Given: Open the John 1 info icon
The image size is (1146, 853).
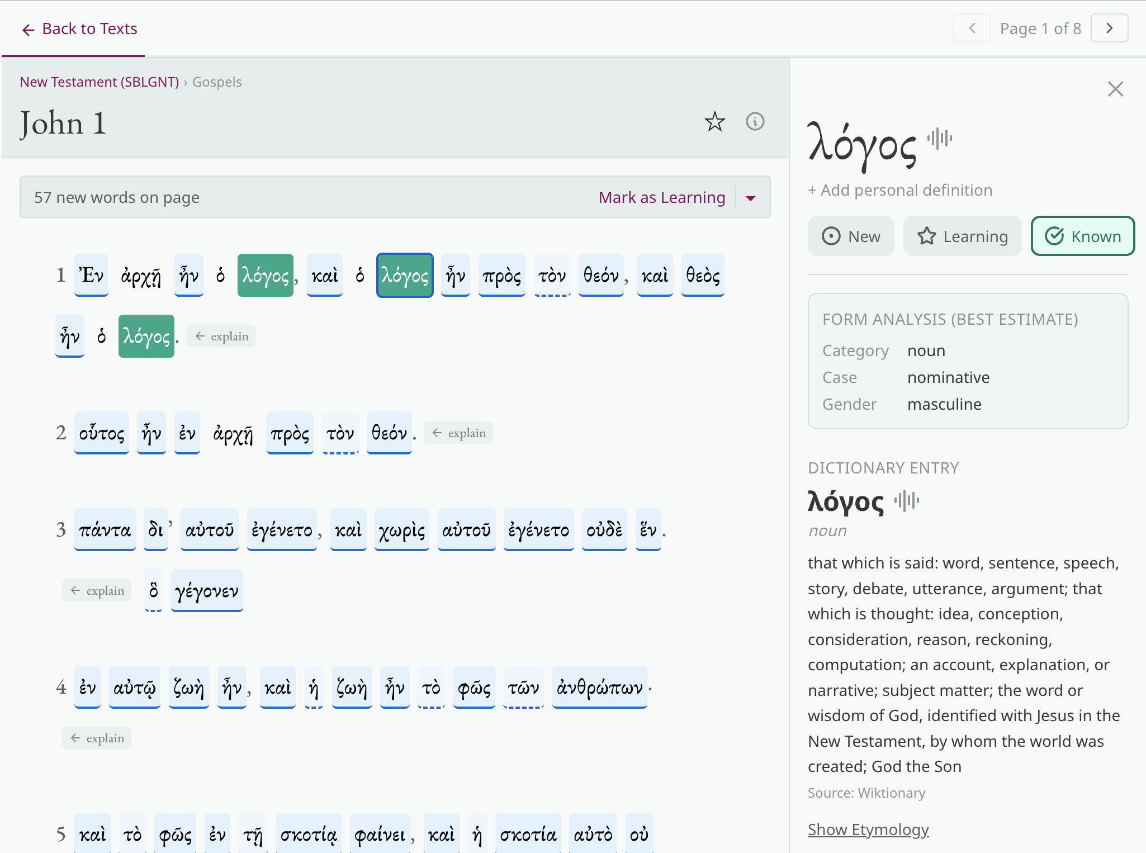Looking at the screenshot, I should [755, 121].
